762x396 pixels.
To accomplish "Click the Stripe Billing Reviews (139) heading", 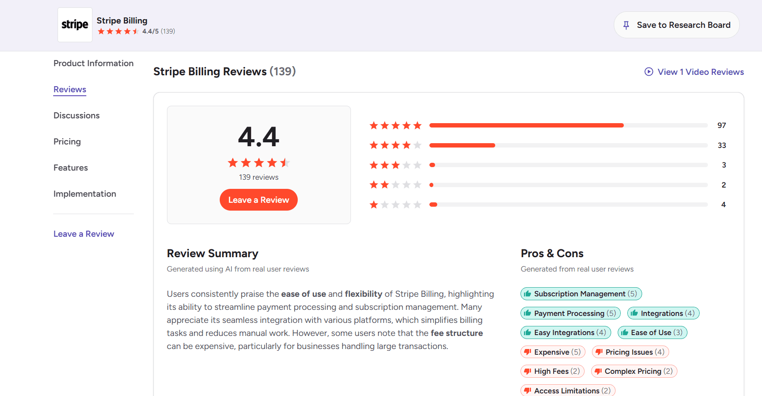I will pos(225,71).
